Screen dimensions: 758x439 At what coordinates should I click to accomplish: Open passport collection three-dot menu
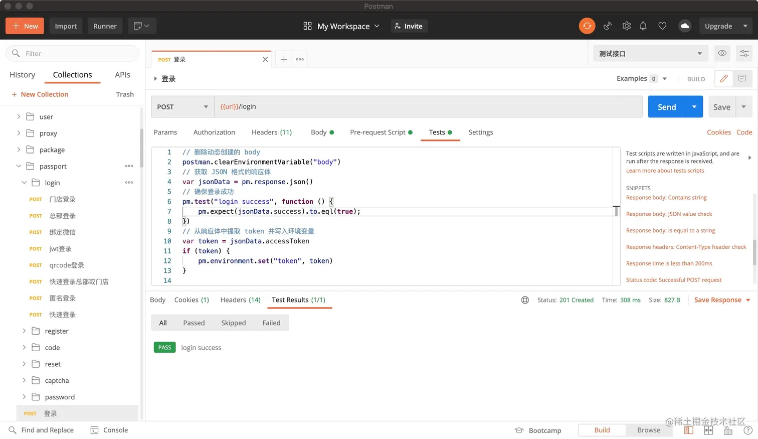click(x=129, y=166)
